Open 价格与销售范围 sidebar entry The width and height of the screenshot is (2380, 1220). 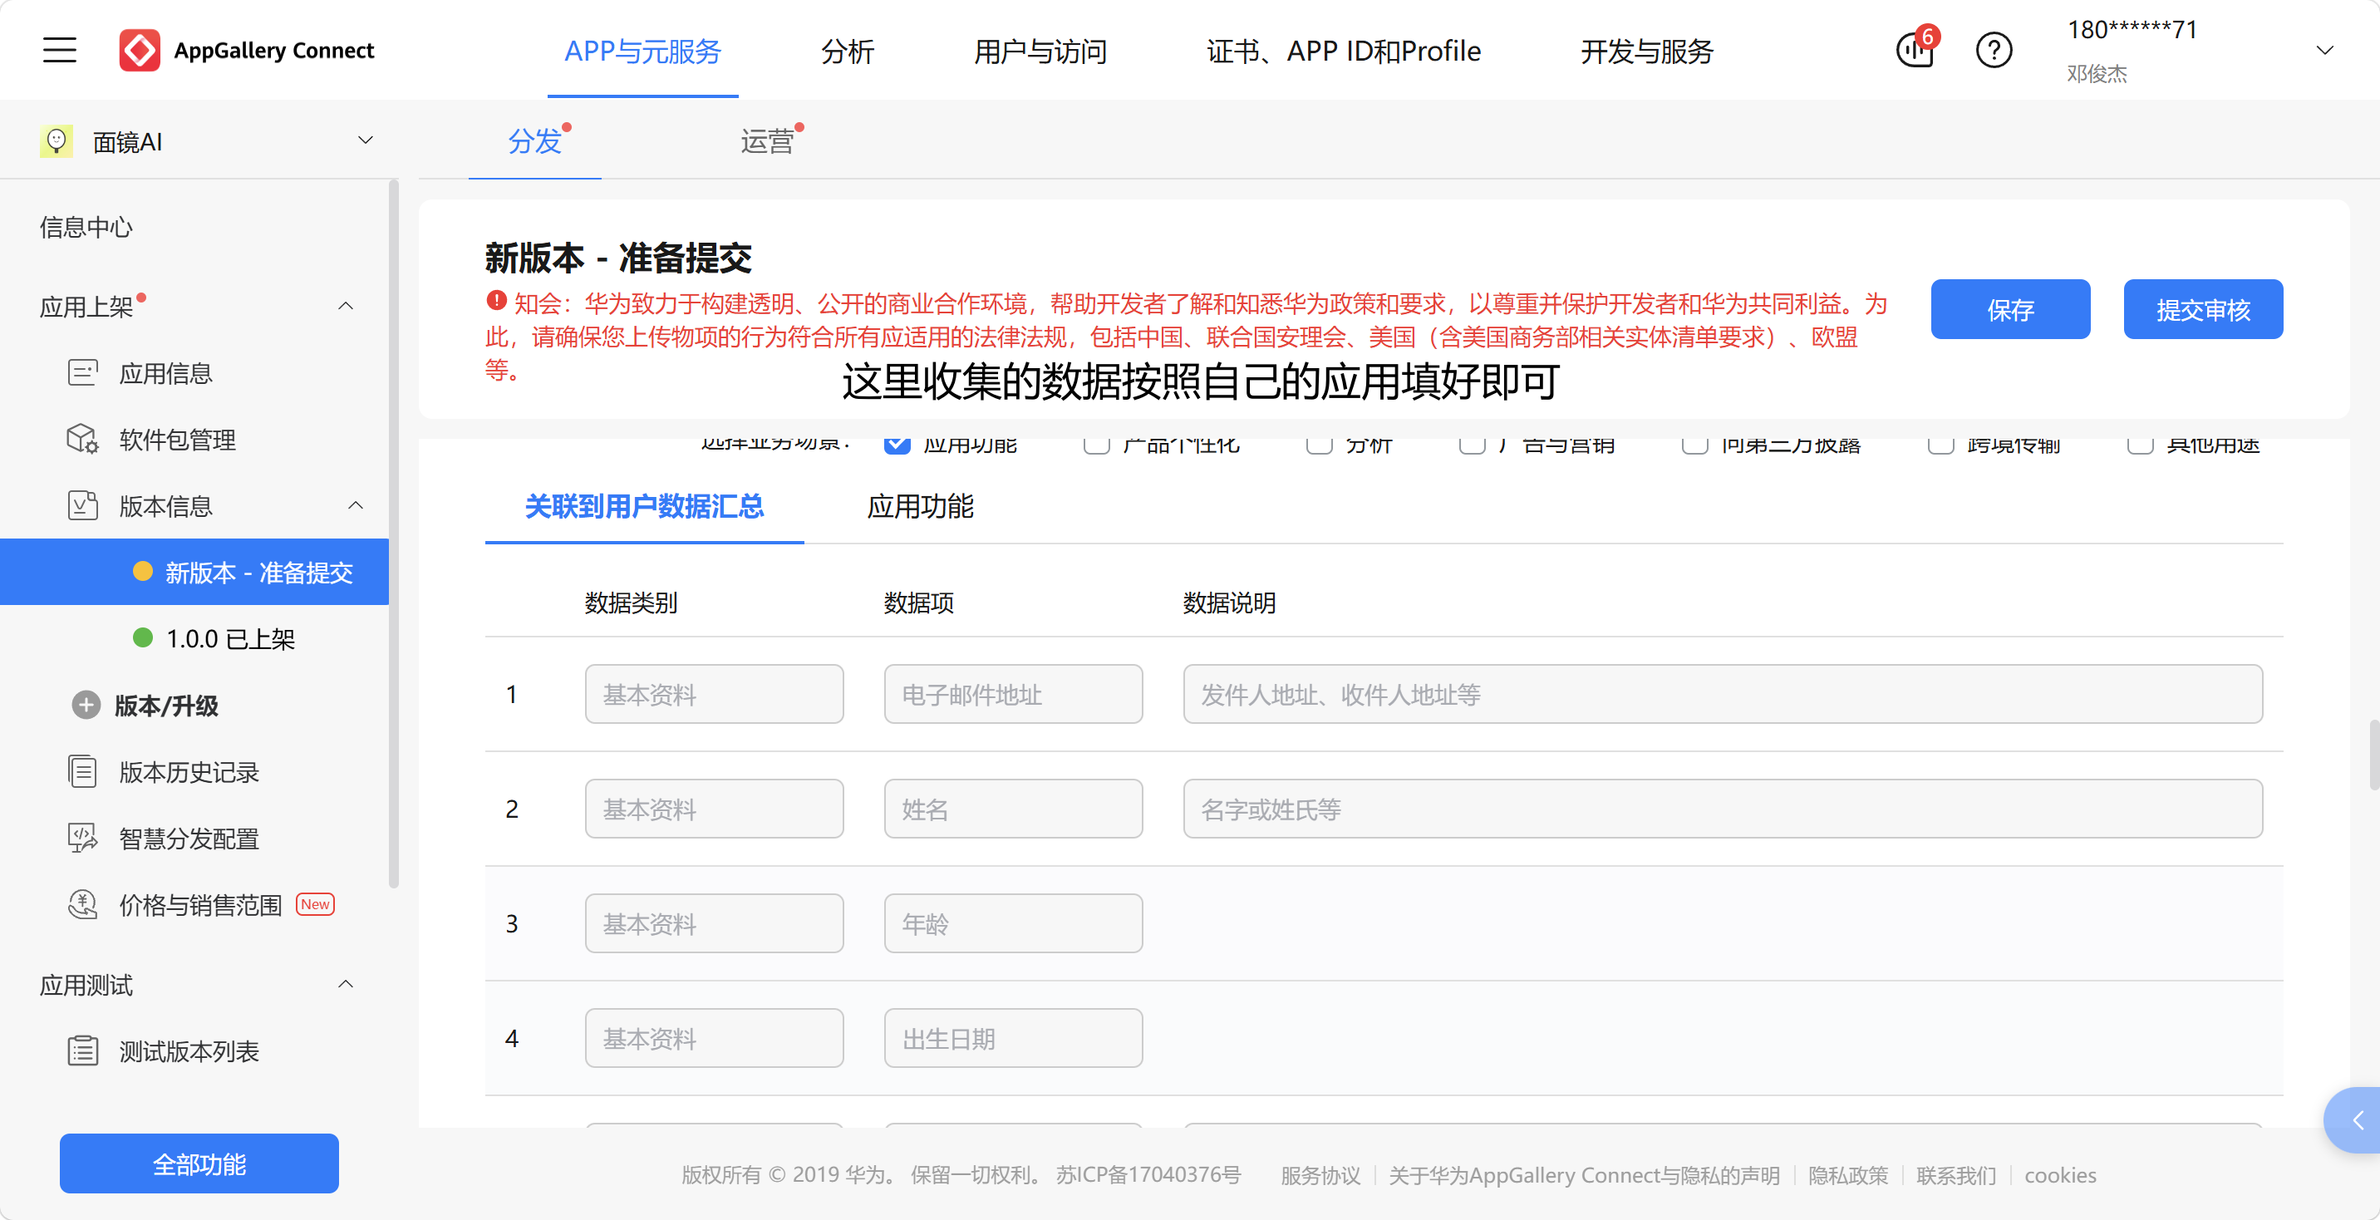200,905
